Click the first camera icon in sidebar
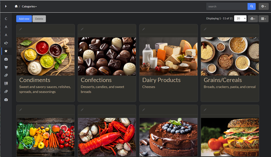 coord(6,59)
